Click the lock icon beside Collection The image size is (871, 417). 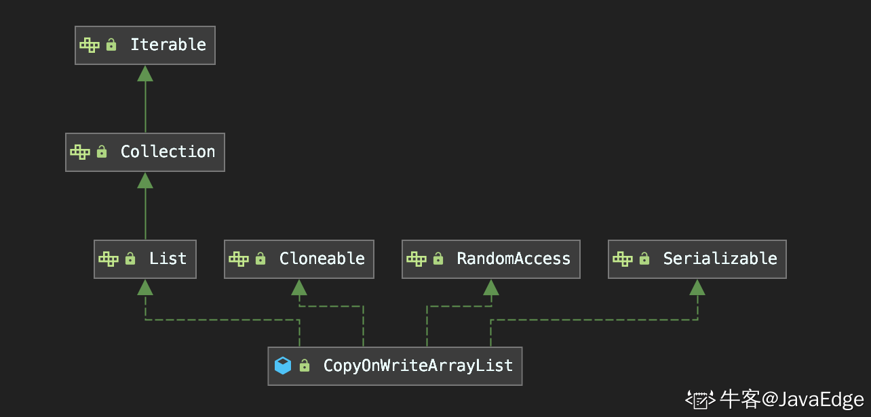pos(102,152)
